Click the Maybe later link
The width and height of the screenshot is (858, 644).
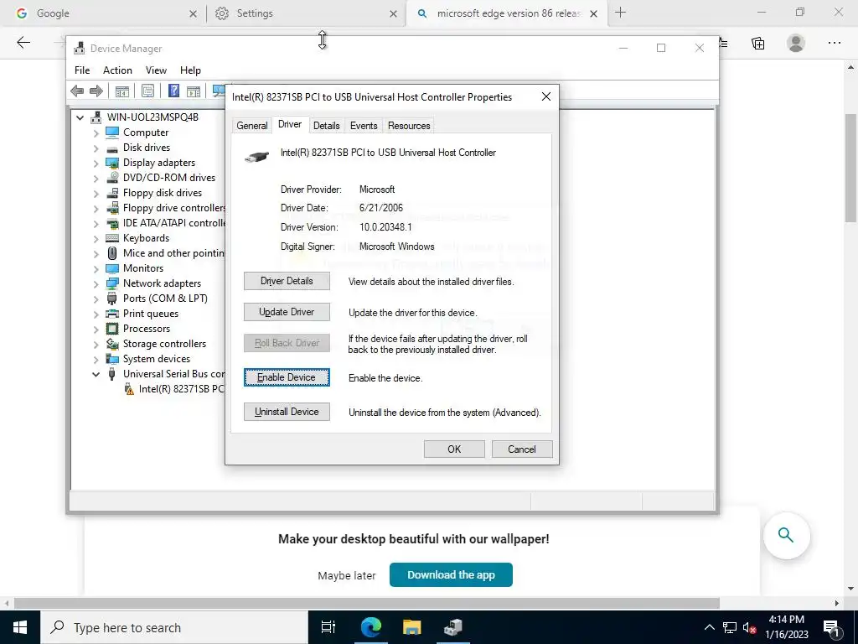[x=346, y=575]
